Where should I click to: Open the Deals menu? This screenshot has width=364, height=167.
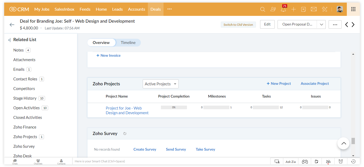[x=156, y=9]
